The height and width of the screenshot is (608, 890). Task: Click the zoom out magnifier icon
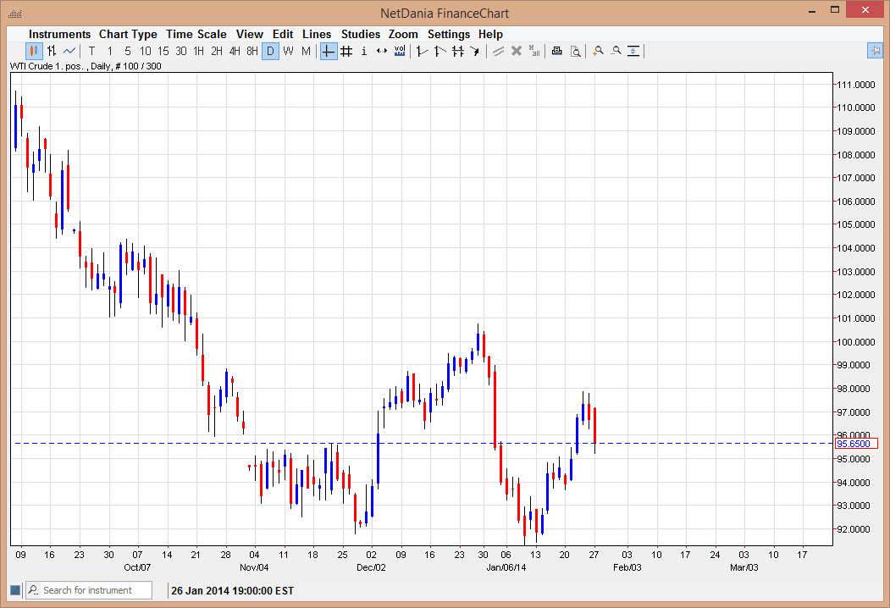616,51
